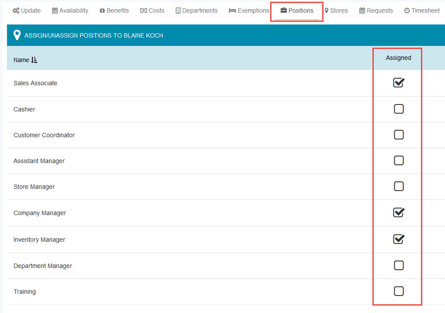Check the Assigned box for Cashier
The image size is (445, 313).
pos(398,109)
